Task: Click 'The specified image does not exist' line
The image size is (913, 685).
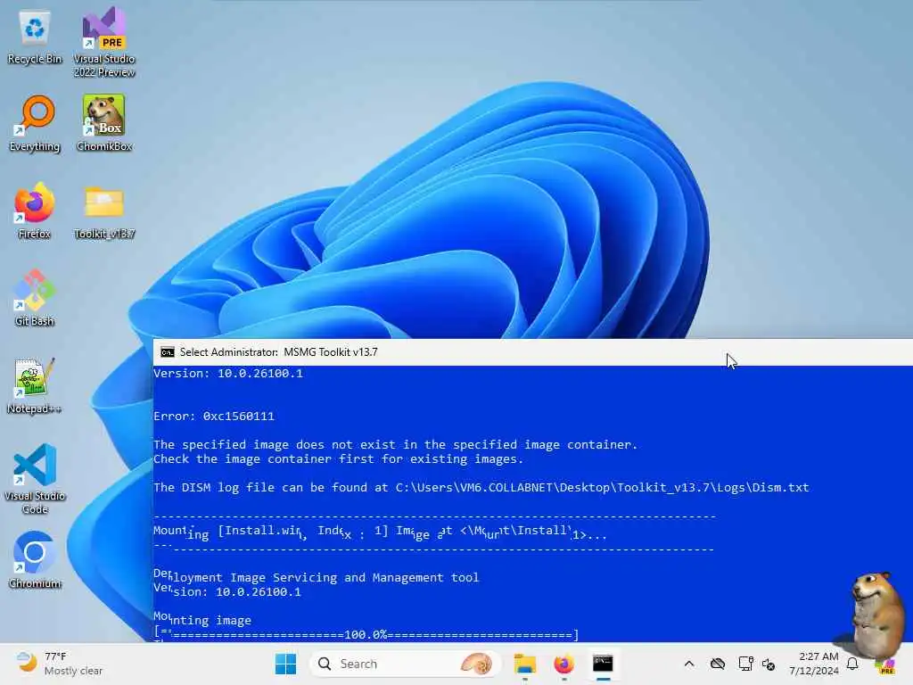Action: tap(395, 444)
